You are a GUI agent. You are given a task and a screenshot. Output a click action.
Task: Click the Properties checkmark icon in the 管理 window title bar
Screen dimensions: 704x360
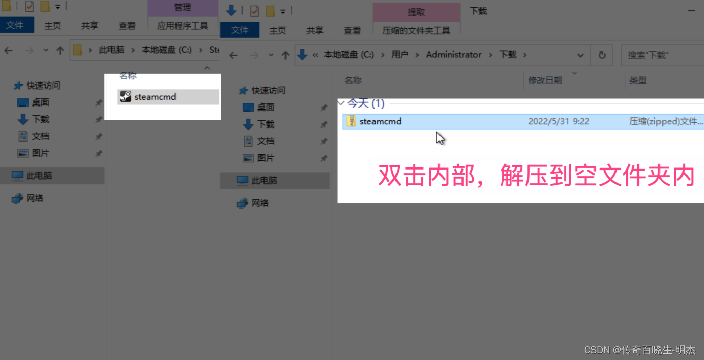29,7
